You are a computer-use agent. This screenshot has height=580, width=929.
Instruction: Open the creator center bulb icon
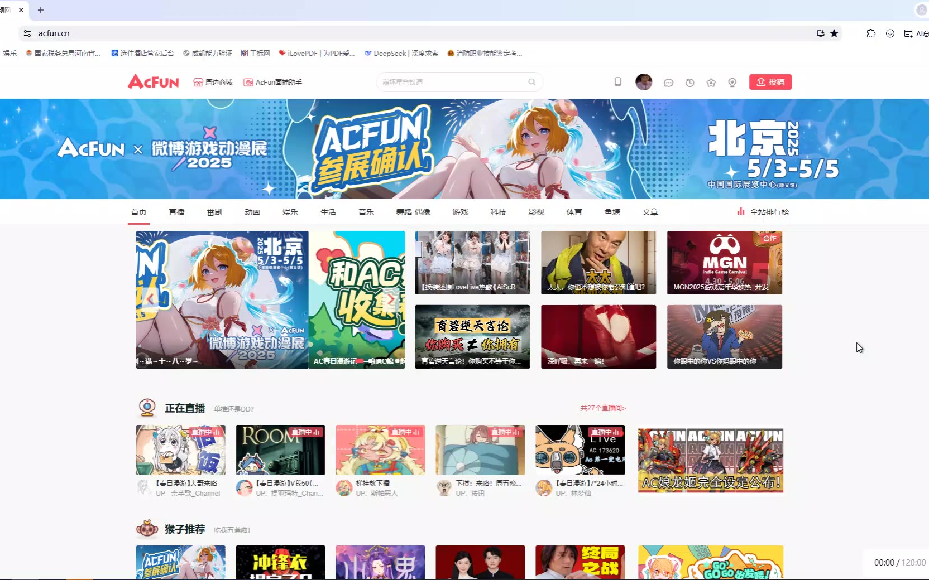732,83
